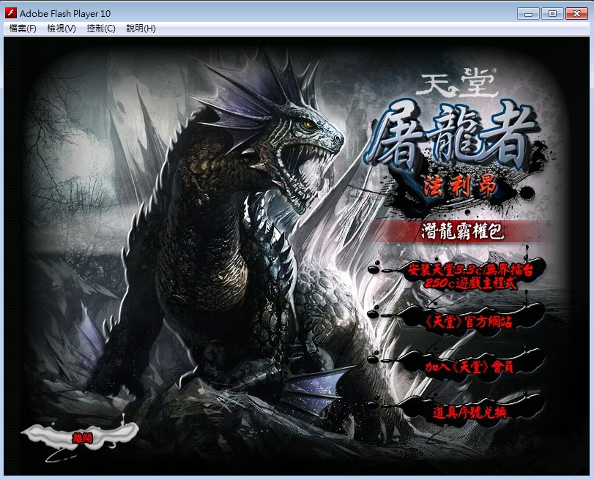Click the 加入《天堂》會員 button

[469, 367]
